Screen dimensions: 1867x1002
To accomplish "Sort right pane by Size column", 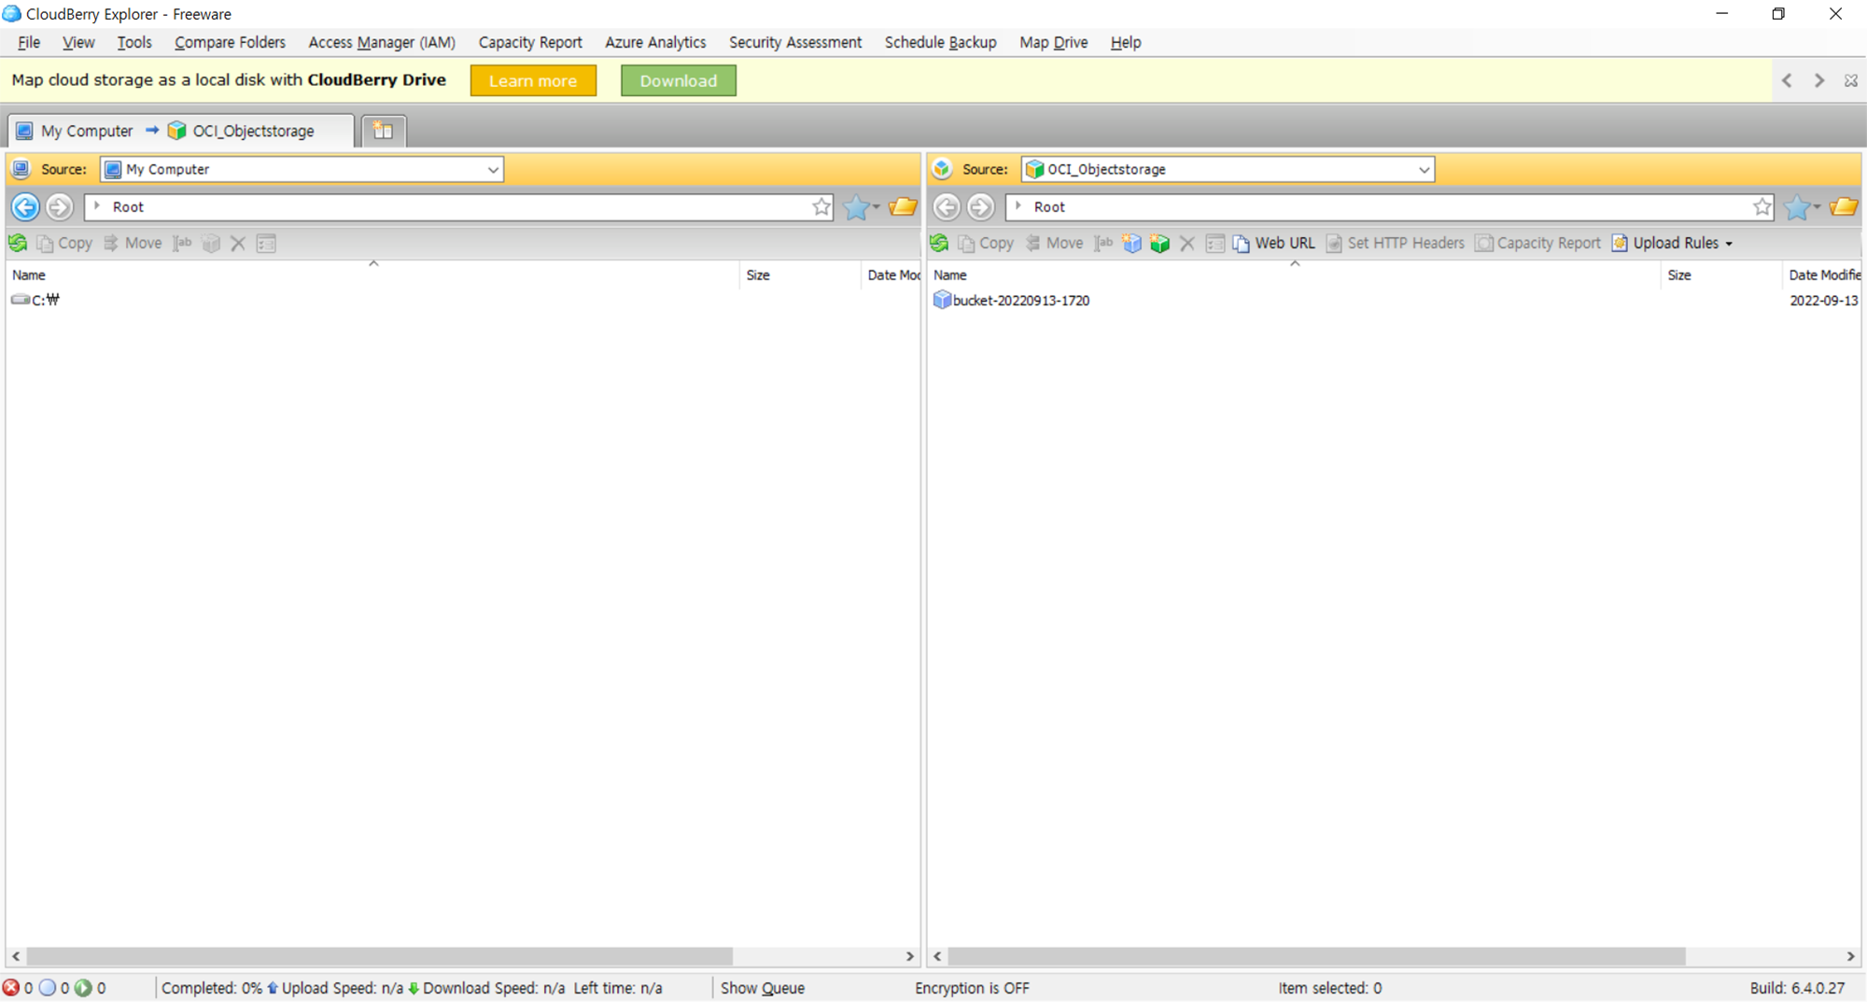I will click(1720, 275).
